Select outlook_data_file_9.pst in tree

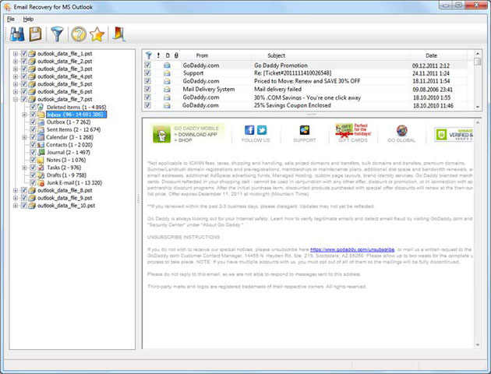pos(65,198)
